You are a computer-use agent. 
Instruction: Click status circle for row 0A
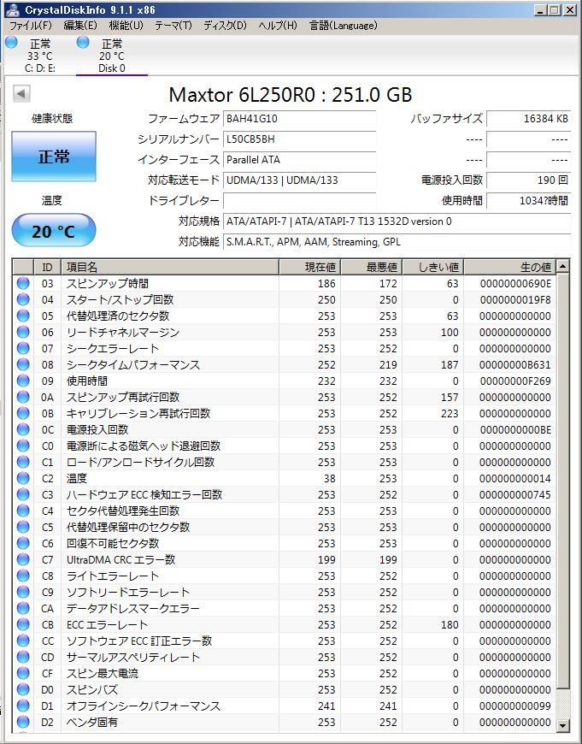[23, 397]
